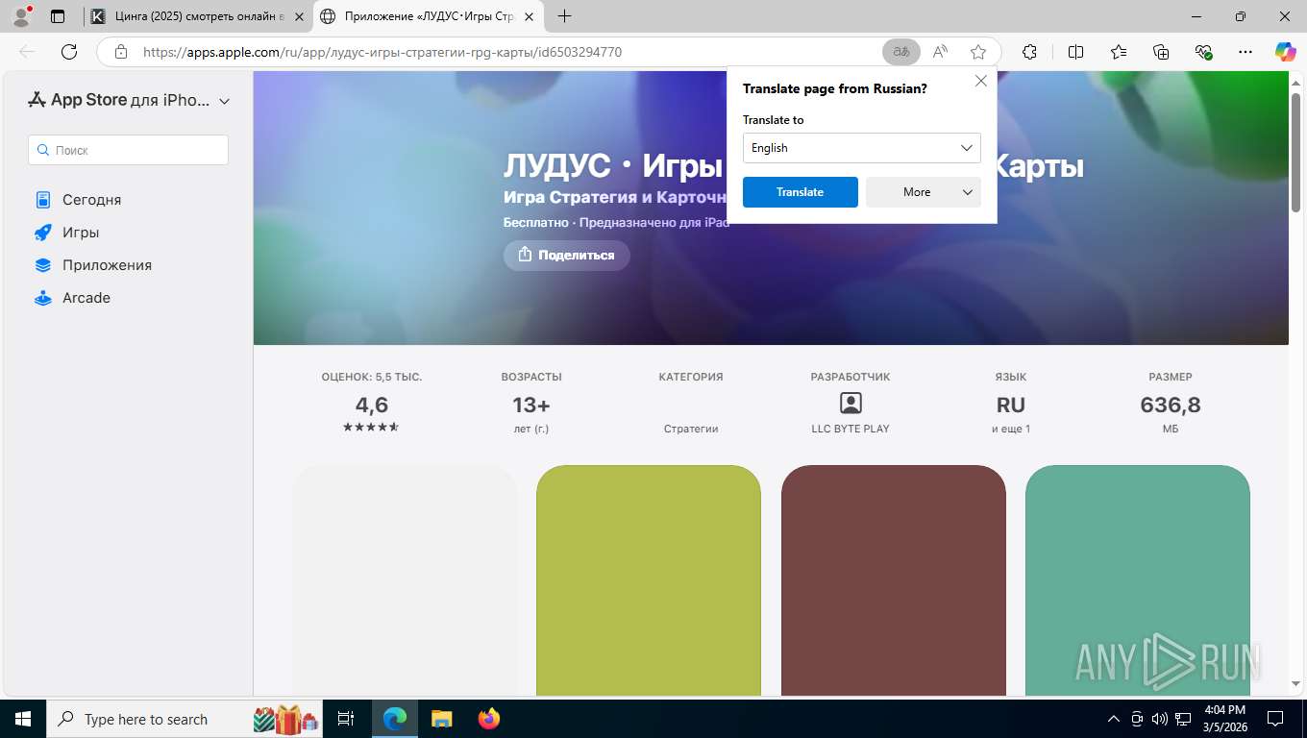View site information lock icon
This screenshot has width=1307, height=738.
point(120,52)
